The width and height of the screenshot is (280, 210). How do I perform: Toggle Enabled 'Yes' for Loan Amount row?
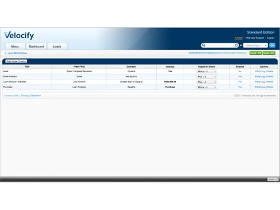point(240,82)
